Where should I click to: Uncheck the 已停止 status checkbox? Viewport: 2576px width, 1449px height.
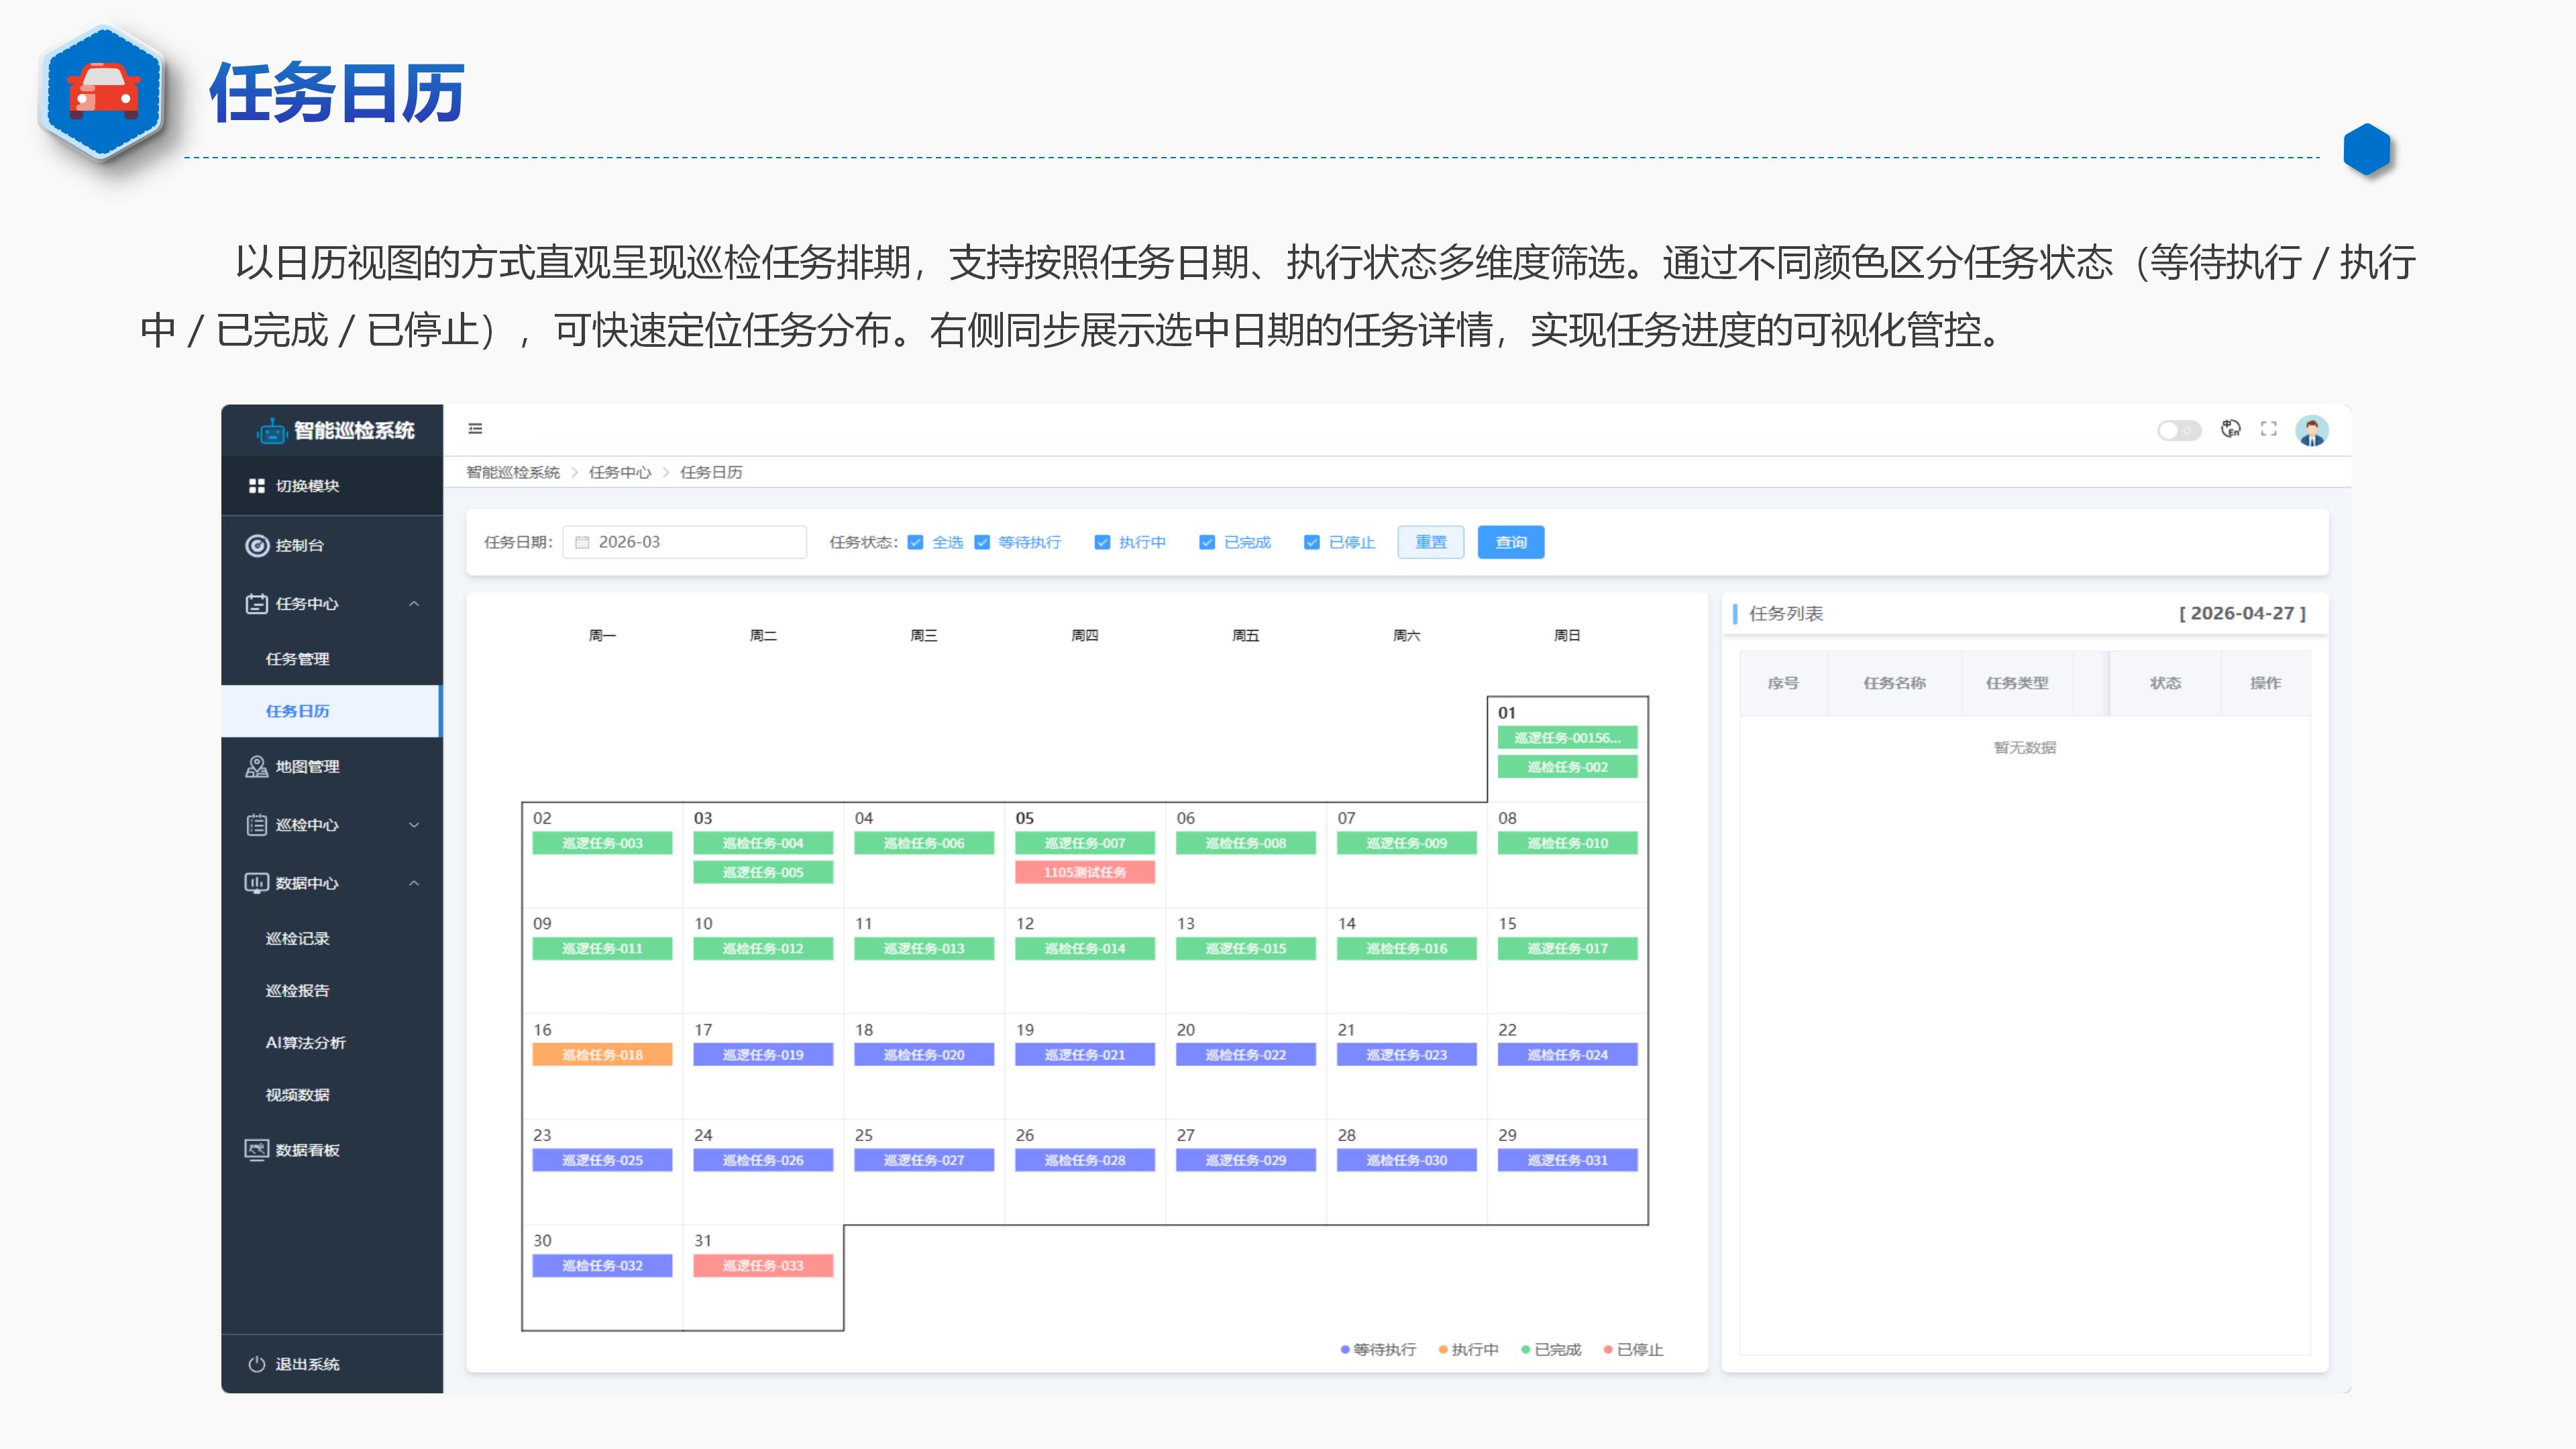pos(1312,542)
